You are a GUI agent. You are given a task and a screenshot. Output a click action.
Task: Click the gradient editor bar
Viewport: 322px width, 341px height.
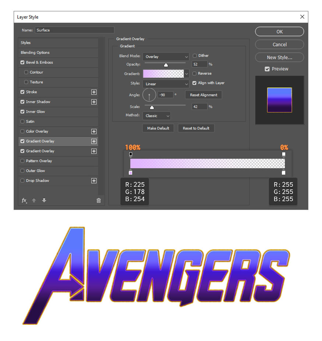point(208,164)
